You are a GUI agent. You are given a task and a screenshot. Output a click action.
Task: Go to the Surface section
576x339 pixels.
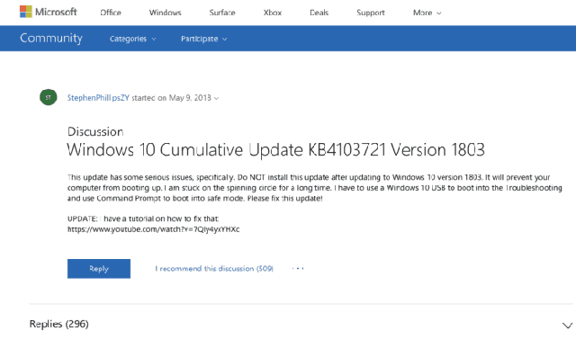(222, 13)
